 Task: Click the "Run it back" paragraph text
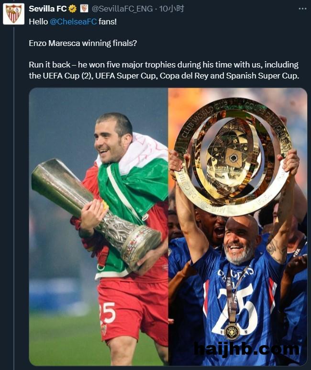tap(164, 70)
